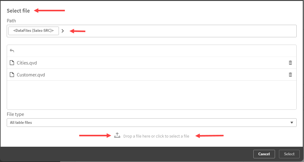Click the trash icon for Customer.qvd
The width and height of the screenshot is (304, 162).
[x=290, y=75]
